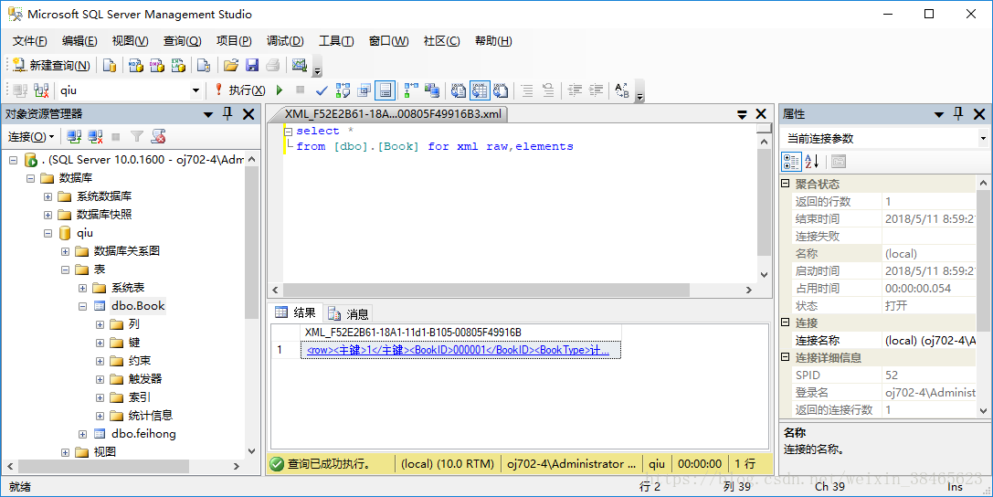
Task: Save the query with the floppy disk icon
Action: (252, 65)
